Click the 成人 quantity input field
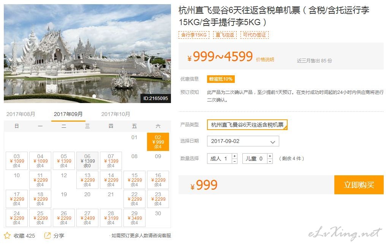The width and height of the screenshot is (386, 246). (x=220, y=159)
